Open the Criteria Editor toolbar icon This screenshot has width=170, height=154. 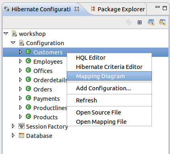[162, 22]
